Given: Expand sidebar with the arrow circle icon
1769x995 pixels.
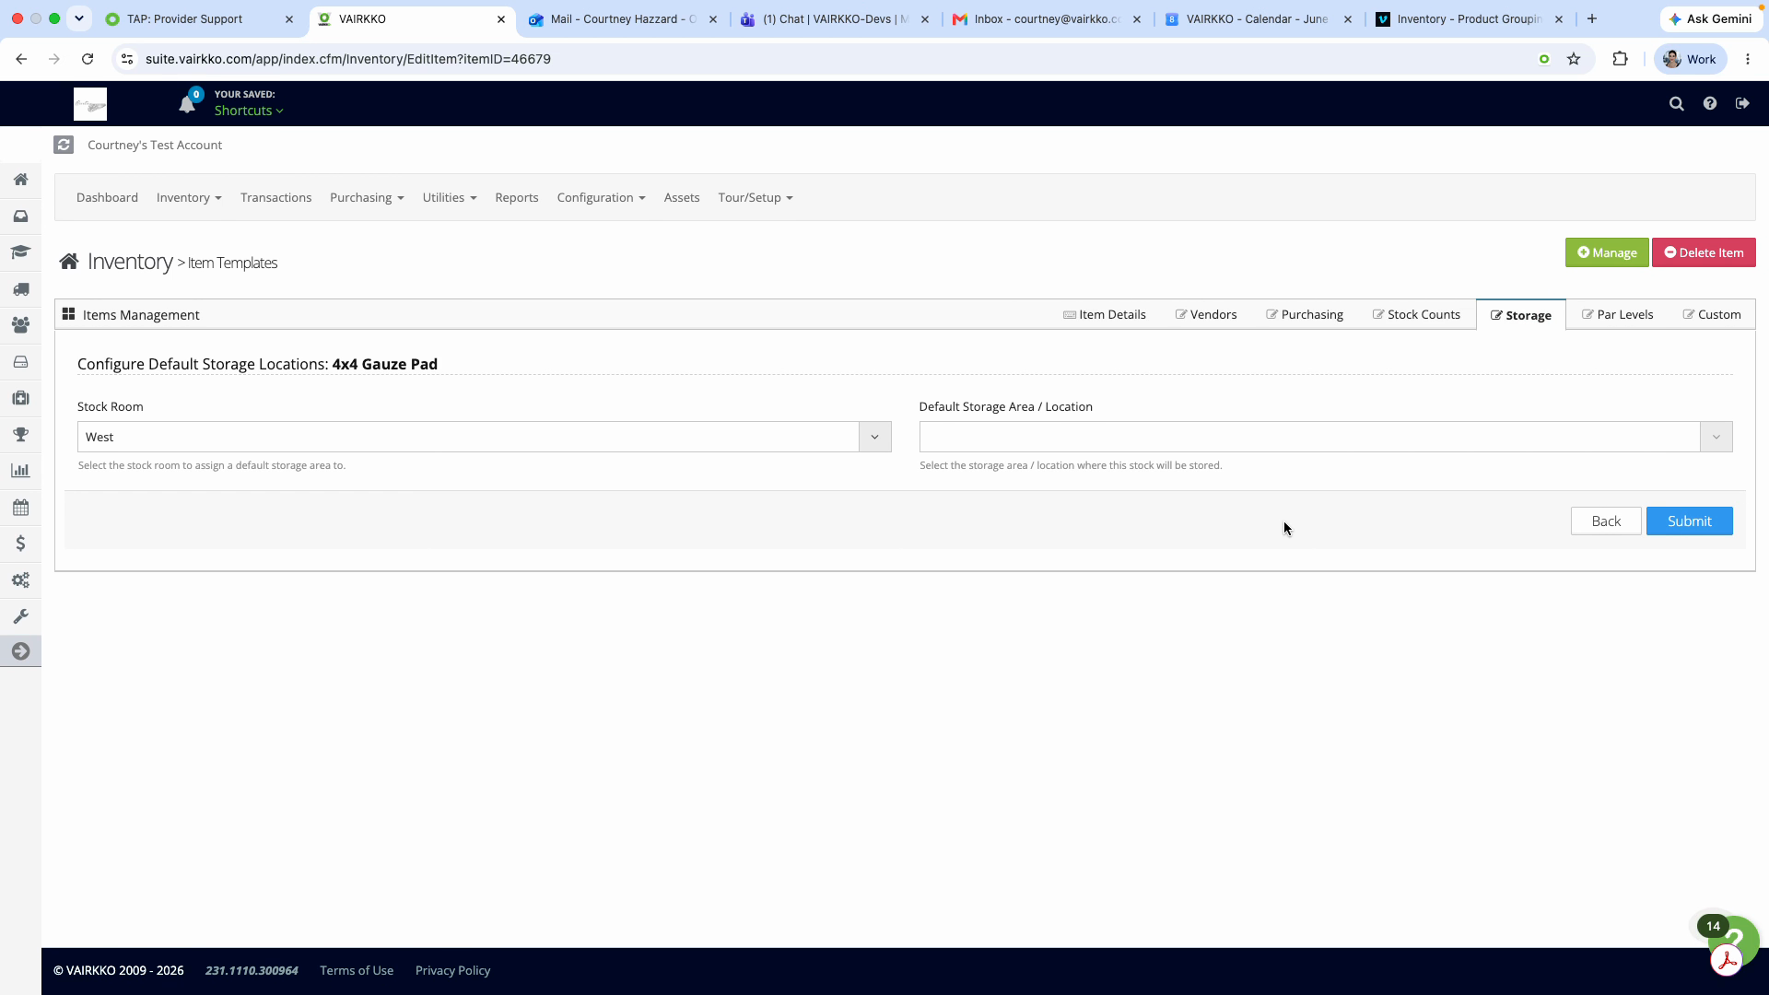Looking at the screenshot, I should (x=20, y=651).
